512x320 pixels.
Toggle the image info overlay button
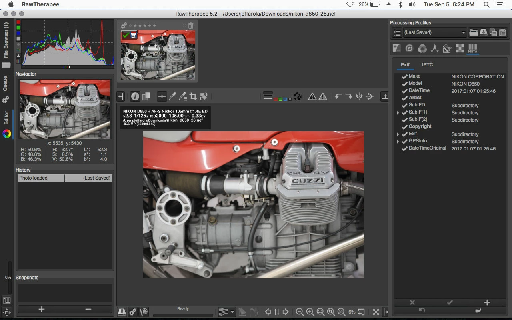coord(135,96)
